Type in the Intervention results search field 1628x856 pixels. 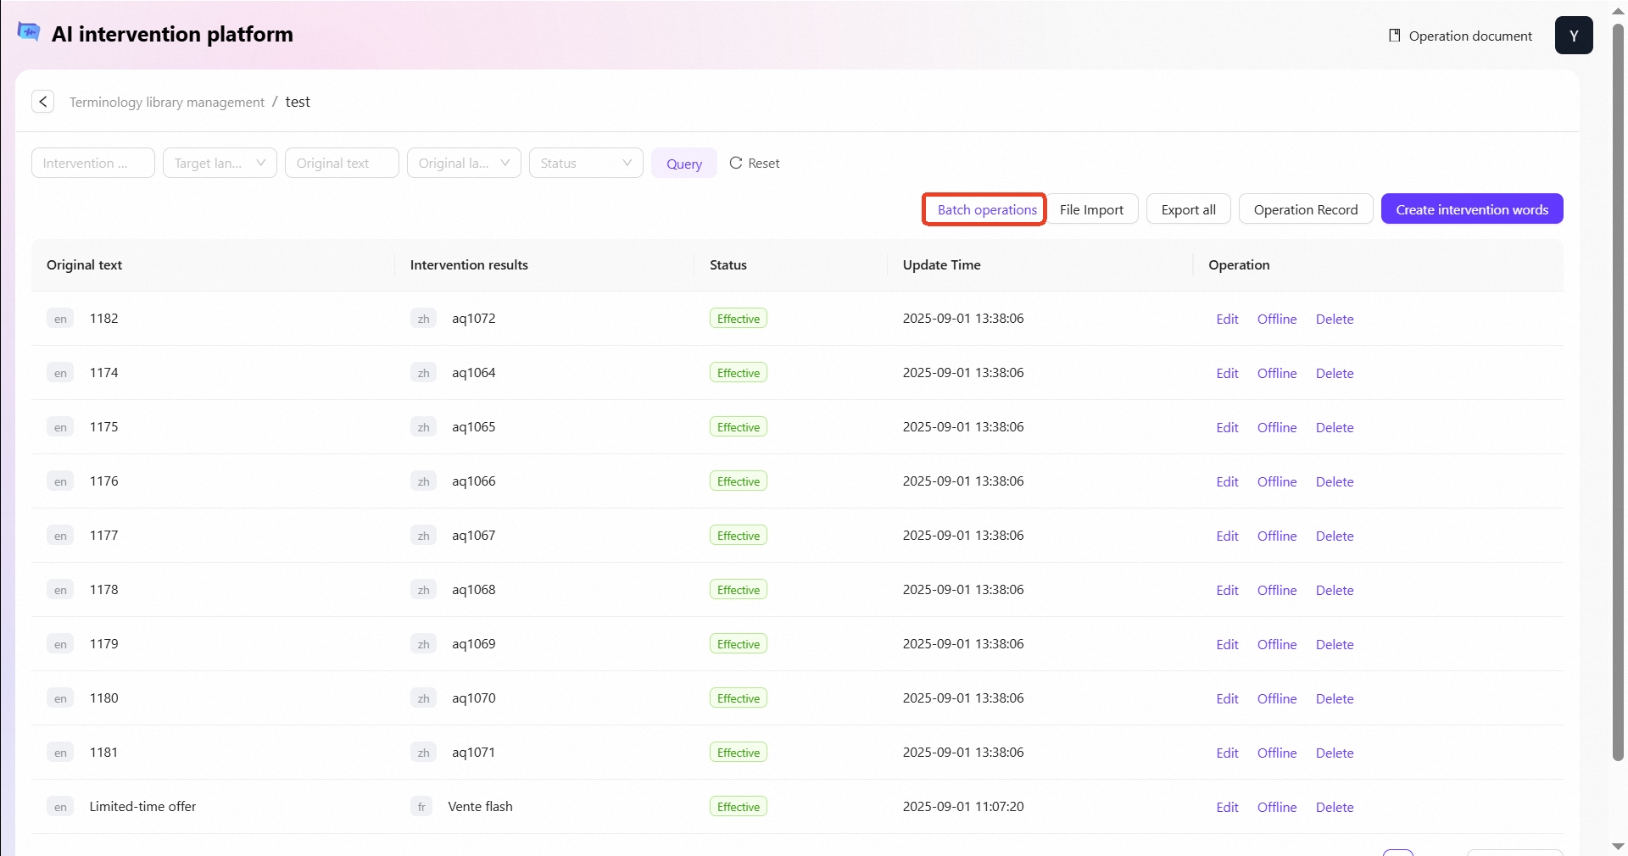[x=93, y=163]
